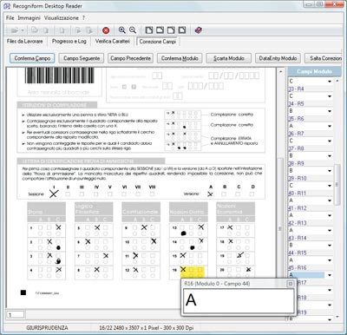
Task: Click the yellow highlighted question 16 row
Action: click(192, 272)
